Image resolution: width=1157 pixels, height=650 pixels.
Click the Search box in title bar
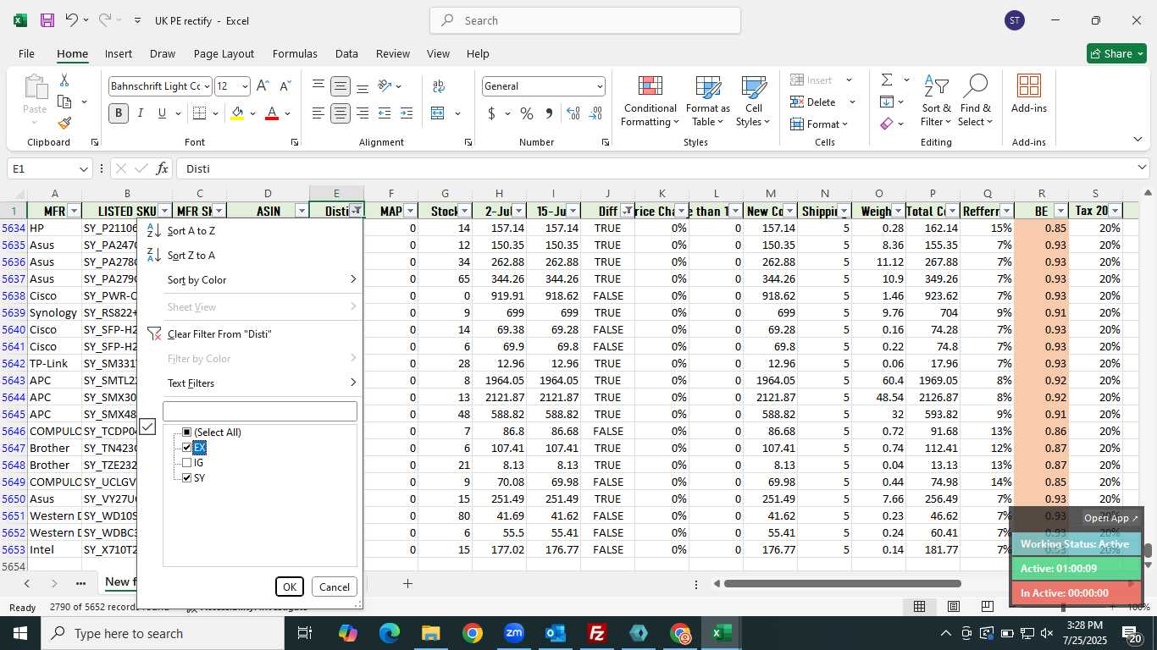click(585, 20)
